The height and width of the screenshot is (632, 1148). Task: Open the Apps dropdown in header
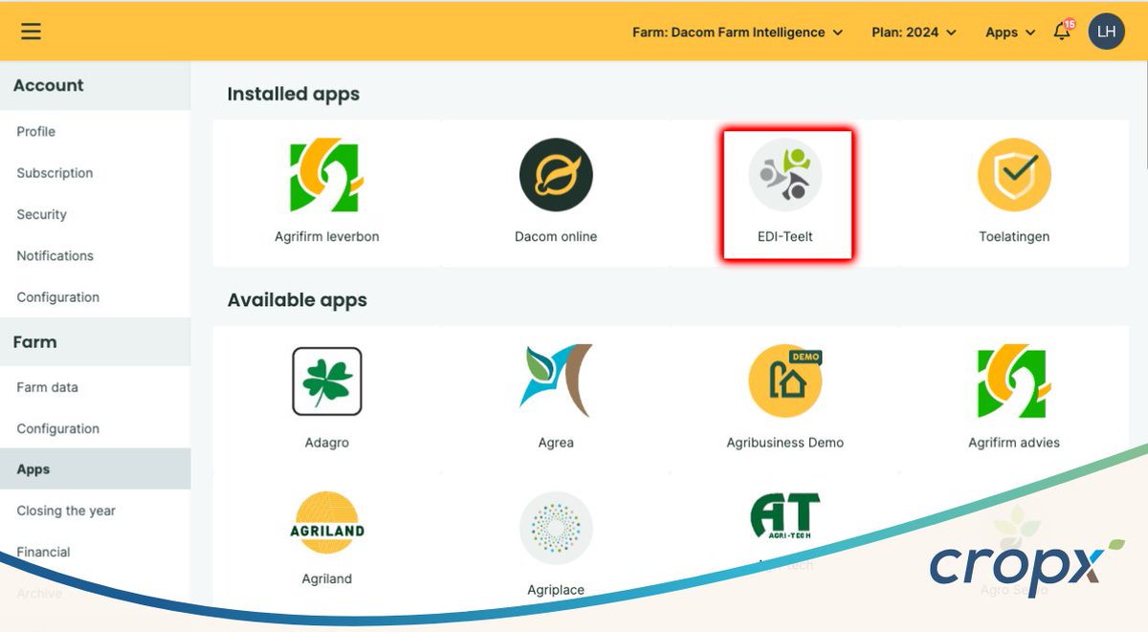[1010, 32]
